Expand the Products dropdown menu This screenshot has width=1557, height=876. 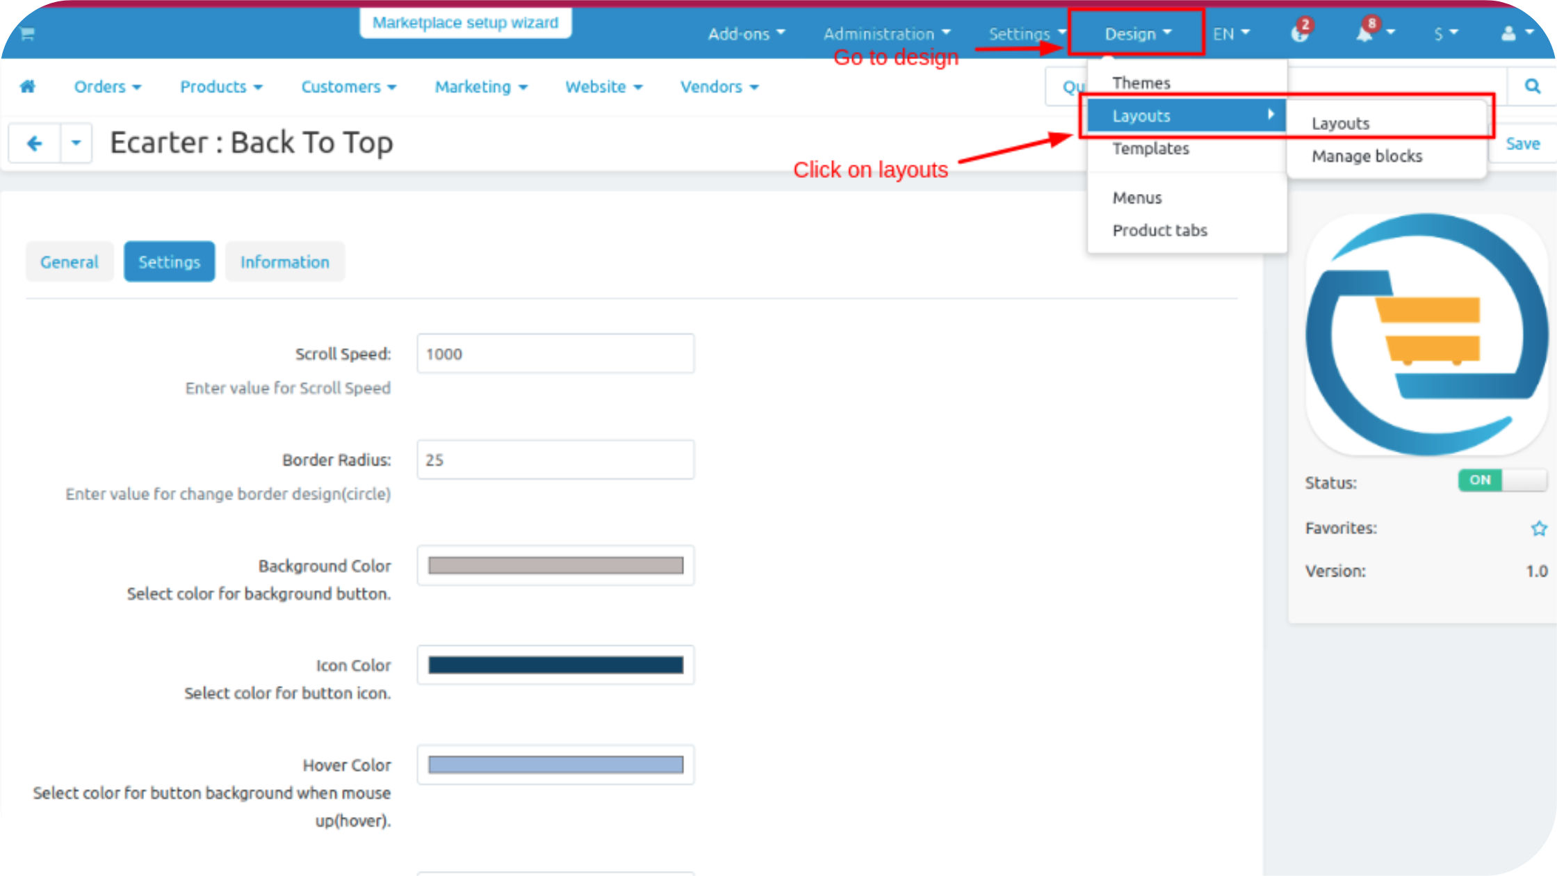coord(221,87)
